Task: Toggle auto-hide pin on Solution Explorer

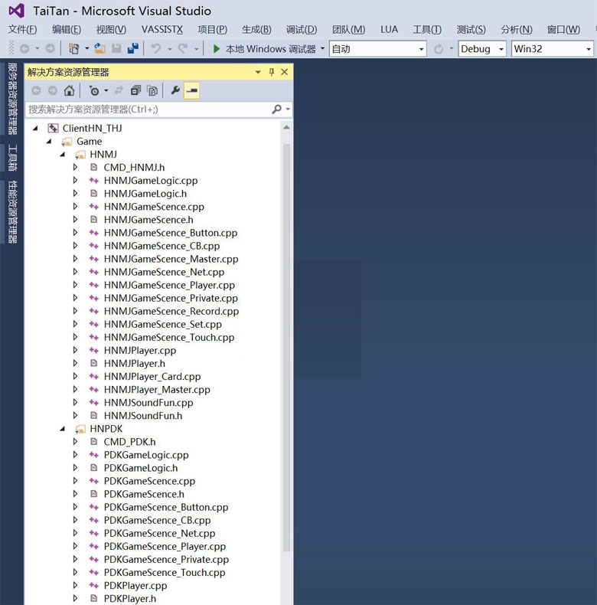Action: pos(271,72)
